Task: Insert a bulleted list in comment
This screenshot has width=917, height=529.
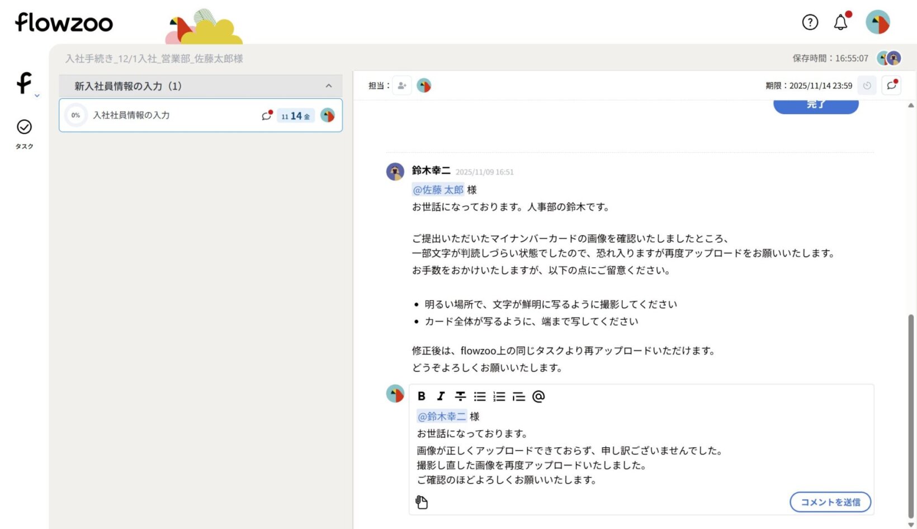Action: click(x=480, y=396)
